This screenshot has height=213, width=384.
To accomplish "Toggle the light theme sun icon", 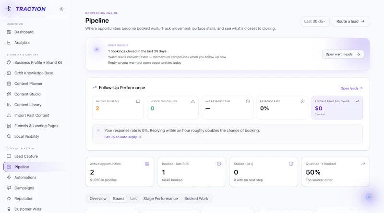I will (61, 9).
